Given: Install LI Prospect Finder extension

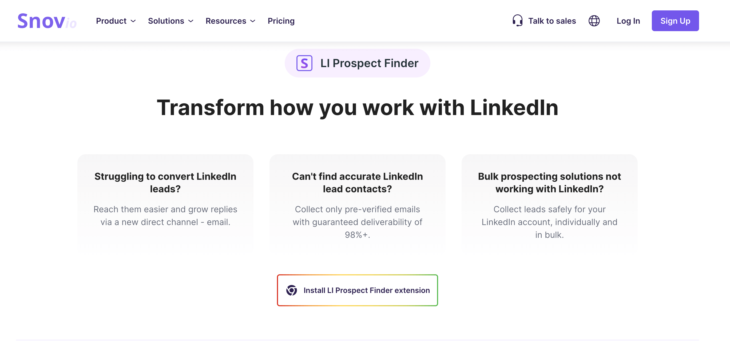Looking at the screenshot, I should point(358,290).
